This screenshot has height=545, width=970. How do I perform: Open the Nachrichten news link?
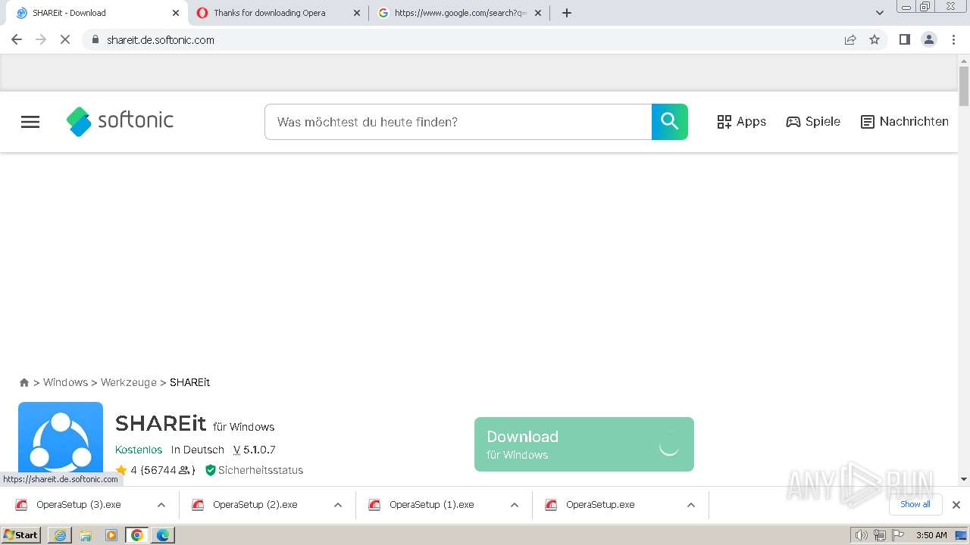[904, 122]
